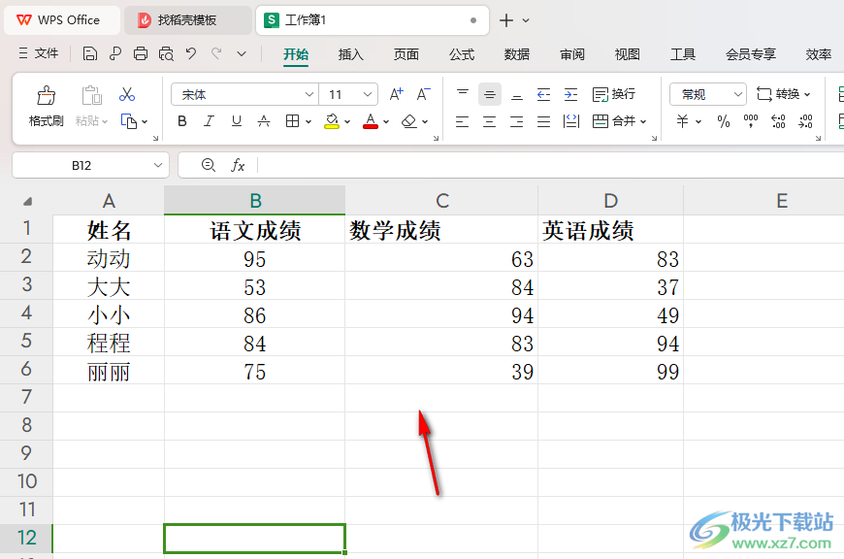This screenshot has height=559, width=844.
Task: Apply yellow fill color
Action: (332, 121)
